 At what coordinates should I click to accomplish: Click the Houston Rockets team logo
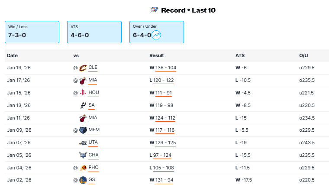pos(83,93)
